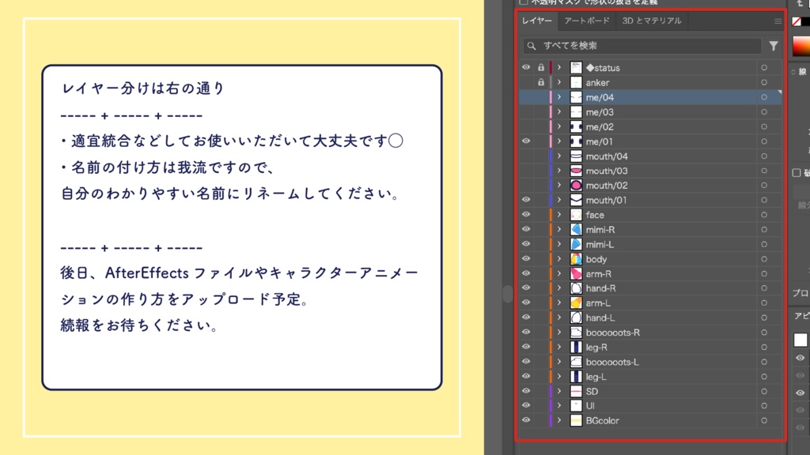
Task: Click the target circle next to the face layer
Action: [x=763, y=214]
